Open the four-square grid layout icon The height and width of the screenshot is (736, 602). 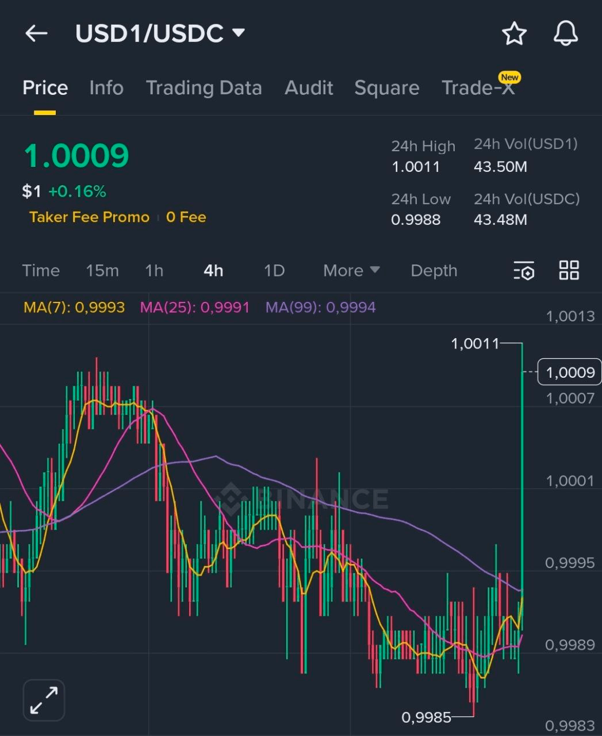tap(569, 270)
